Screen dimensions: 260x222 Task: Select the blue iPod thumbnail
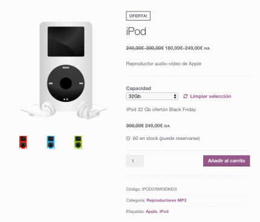[51, 142]
